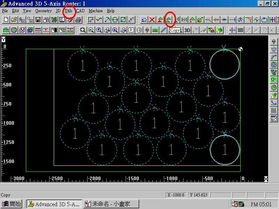The height and width of the screenshot is (209, 279).
Task: Select the rectangle drawing tool icon
Action: click(123, 20)
